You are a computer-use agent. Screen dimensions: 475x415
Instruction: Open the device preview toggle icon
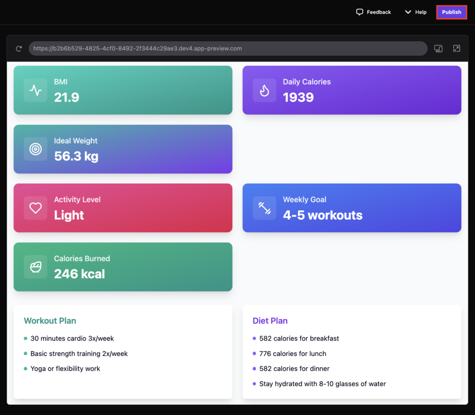click(438, 48)
